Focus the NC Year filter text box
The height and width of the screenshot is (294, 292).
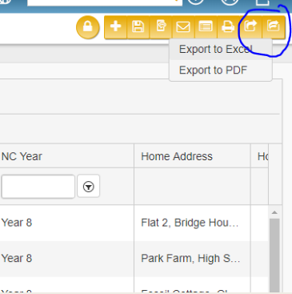tap(38, 187)
